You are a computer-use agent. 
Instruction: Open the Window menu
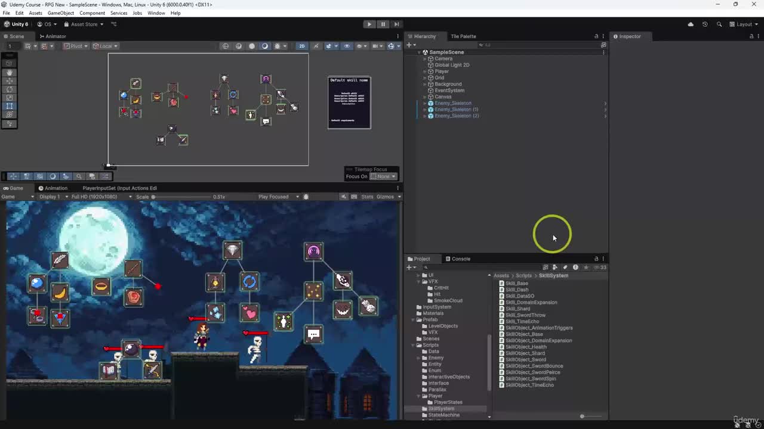coord(156,13)
